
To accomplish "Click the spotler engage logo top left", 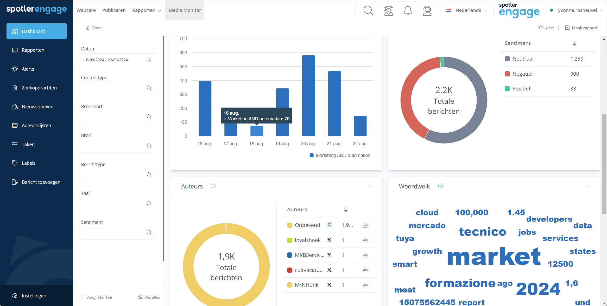I will [x=36, y=10].
